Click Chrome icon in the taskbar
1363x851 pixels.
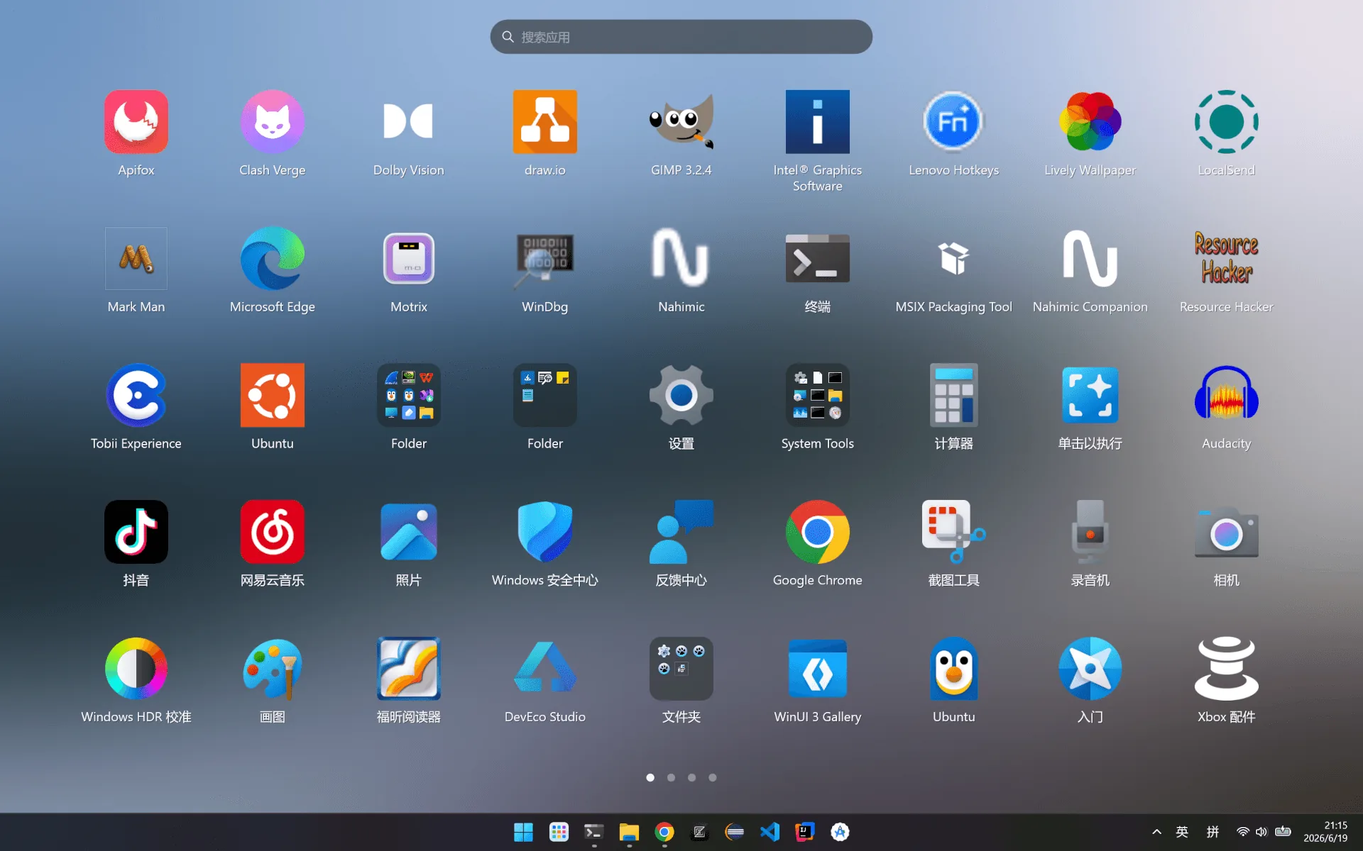pyautogui.click(x=664, y=832)
